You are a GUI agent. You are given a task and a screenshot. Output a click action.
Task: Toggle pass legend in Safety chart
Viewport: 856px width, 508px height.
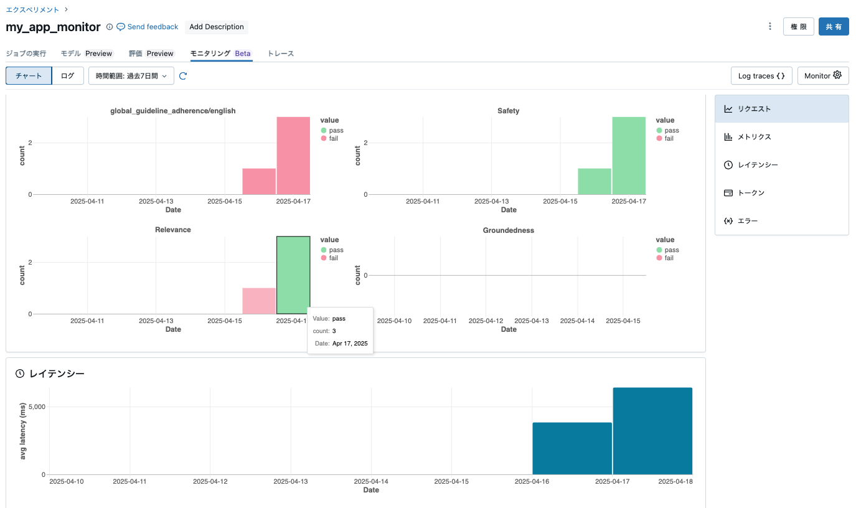pos(667,131)
